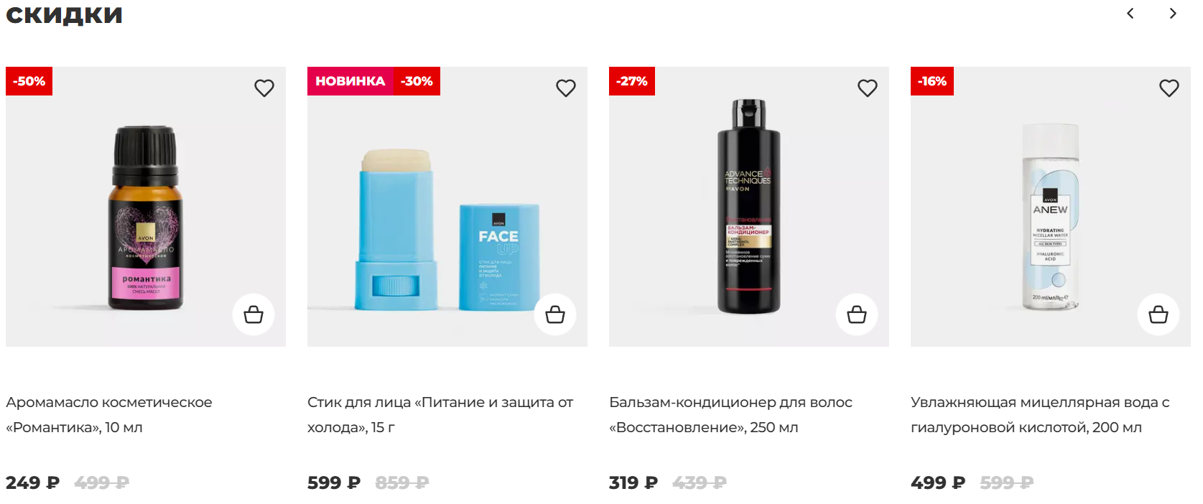Add Face Up stick to basket

[555, 314]
